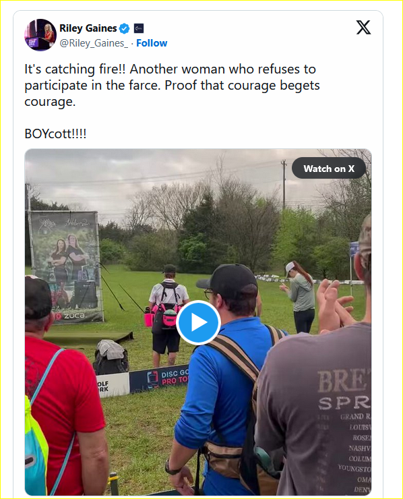The image size is (403, 499).
Task: Click the "courage begets courage" sentence
Action: point(172,93)
